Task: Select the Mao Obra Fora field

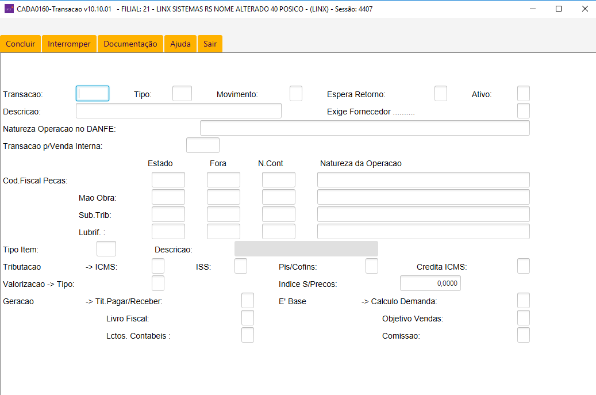Action: pyautogui.click(x=224, y=197)
